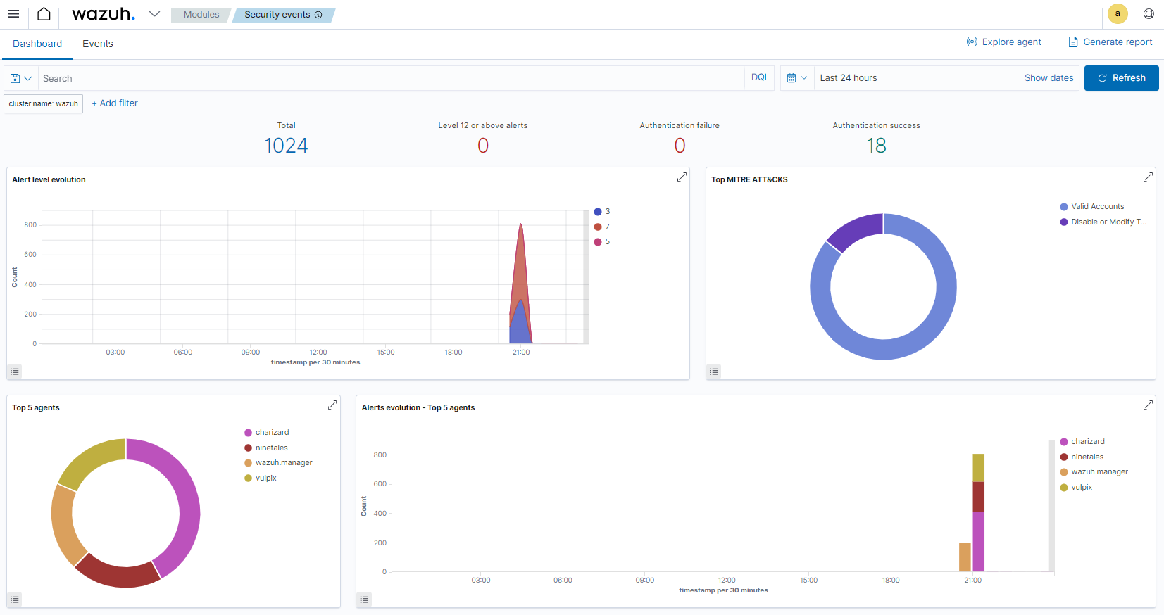
Task: Select level 7 legend color swatch
Action: coord(598,227)
